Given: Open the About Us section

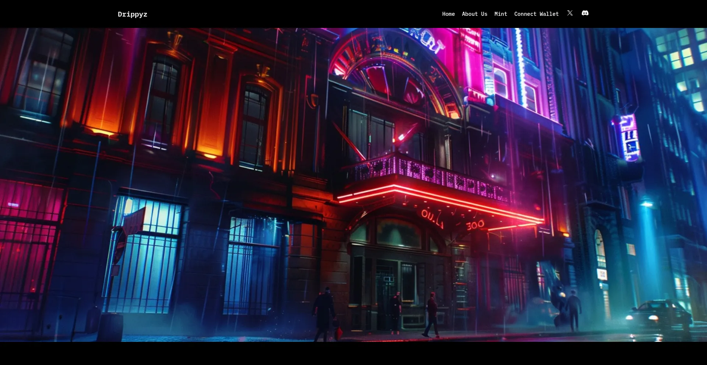Looking at the screenshot, I should tap(474, 14).
